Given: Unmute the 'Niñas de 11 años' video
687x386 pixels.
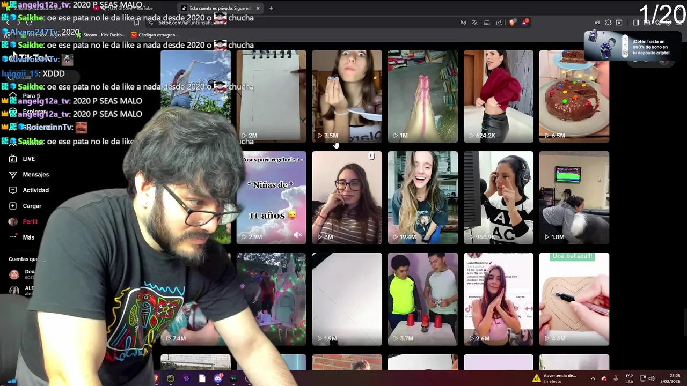Looking at the screenshot, I should [x=298, y=235].
